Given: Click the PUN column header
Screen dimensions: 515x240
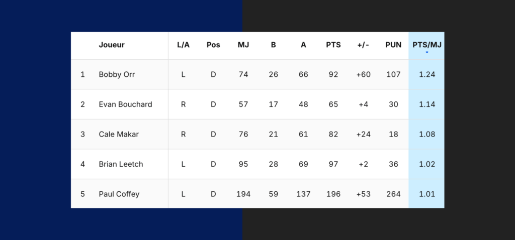Looking at the screenshot, I should coord(393,45).
